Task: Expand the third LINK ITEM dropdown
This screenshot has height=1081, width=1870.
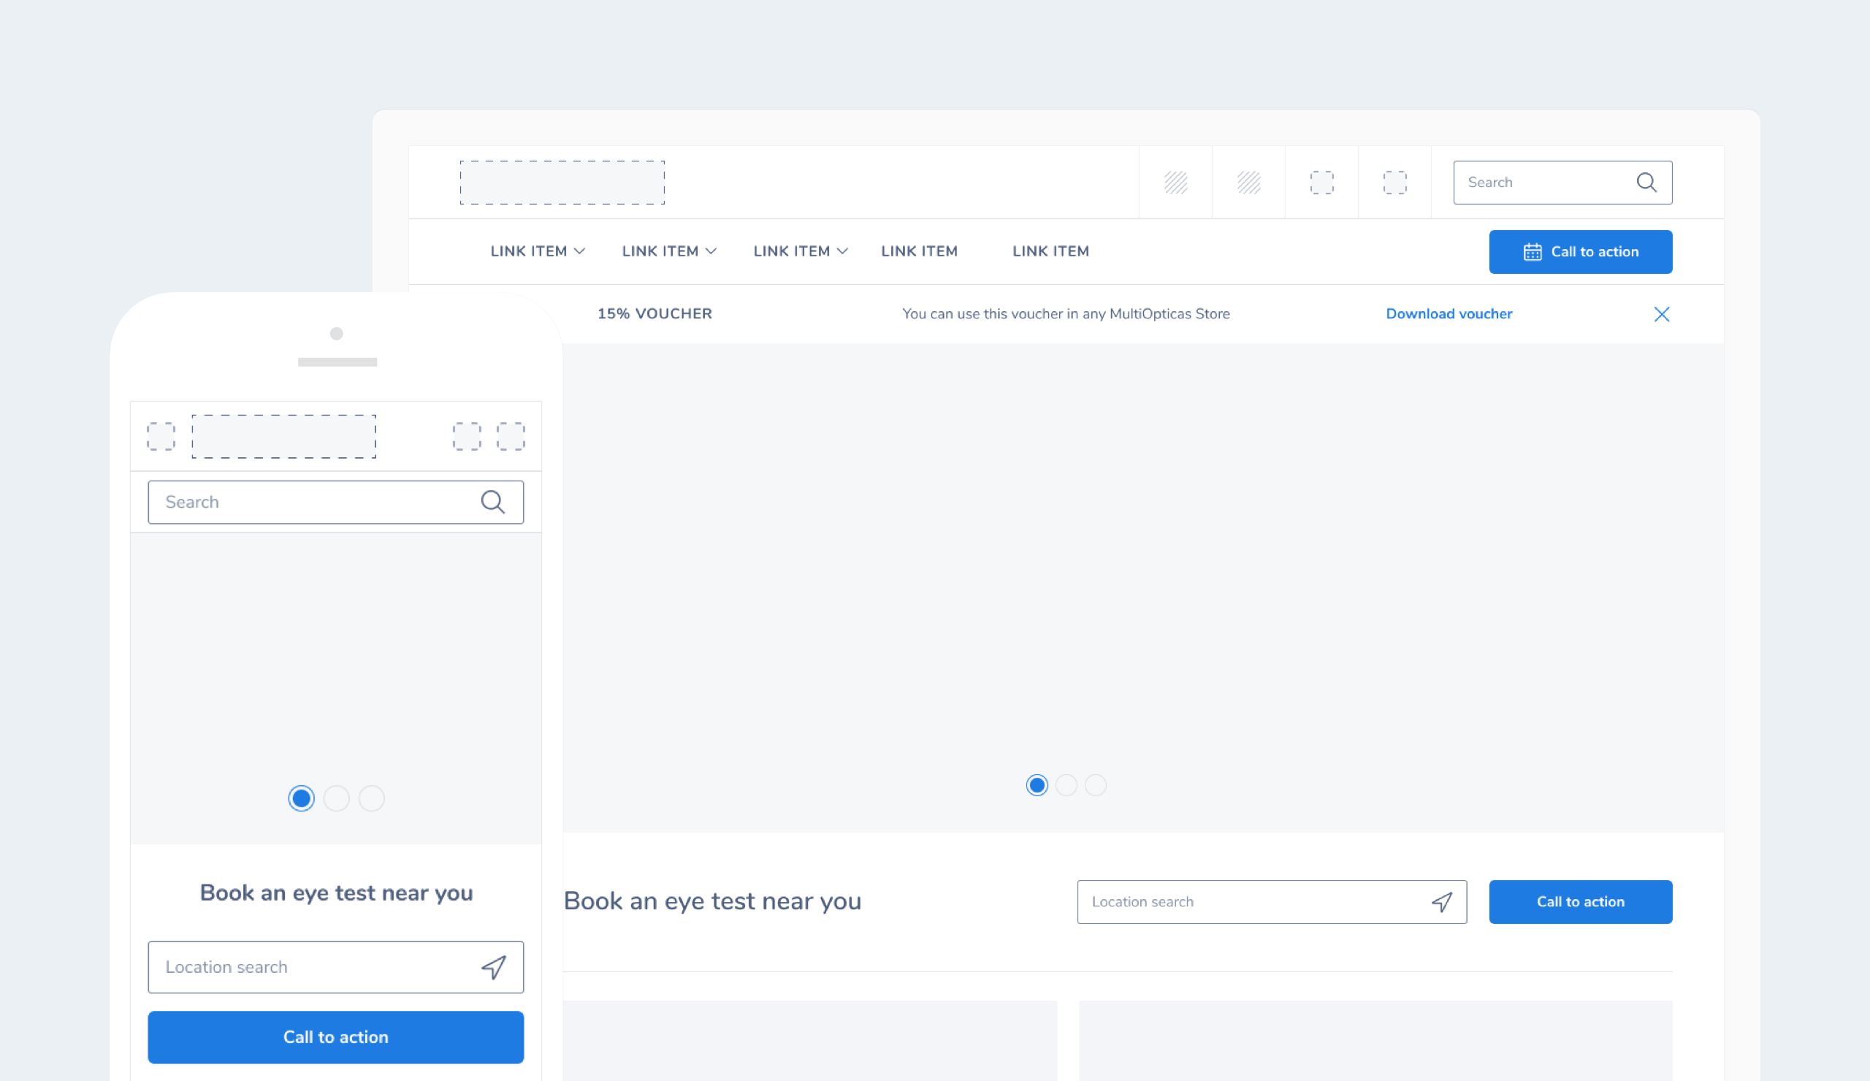Action: [800, 251]
